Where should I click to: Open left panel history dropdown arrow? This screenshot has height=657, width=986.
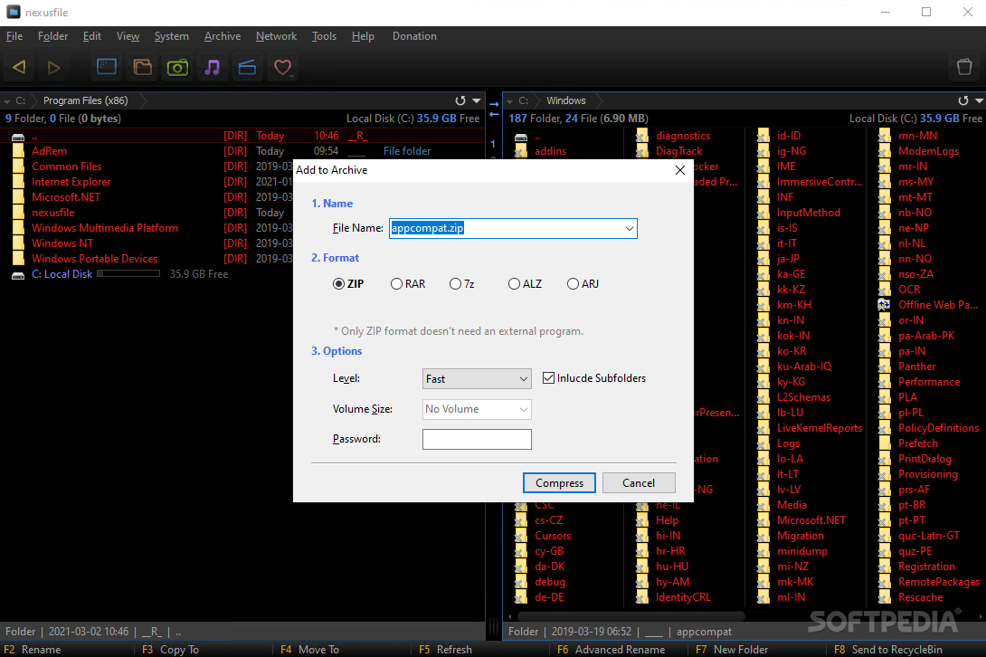point(476,100)
